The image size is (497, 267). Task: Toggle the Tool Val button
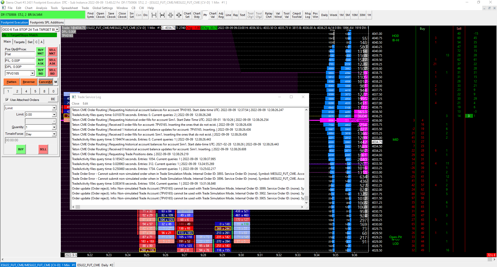click(x=287, y=15)
